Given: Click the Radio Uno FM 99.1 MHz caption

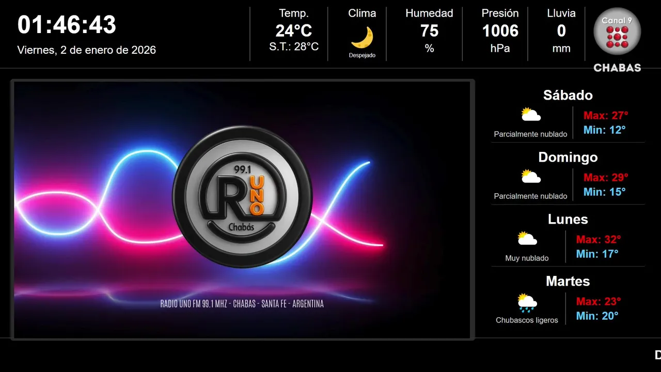Looking at the screenshot, I should pyautogui.click(x=242, y=304).
